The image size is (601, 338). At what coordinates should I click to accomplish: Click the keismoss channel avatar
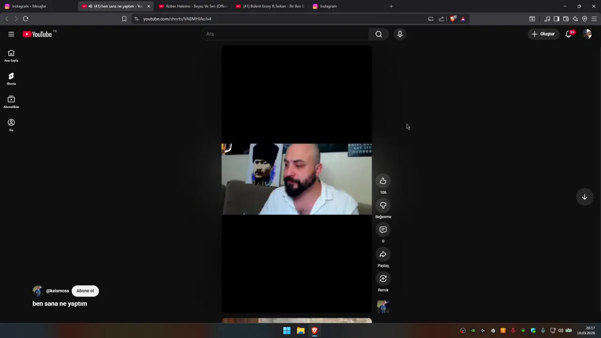coord(38,291)
